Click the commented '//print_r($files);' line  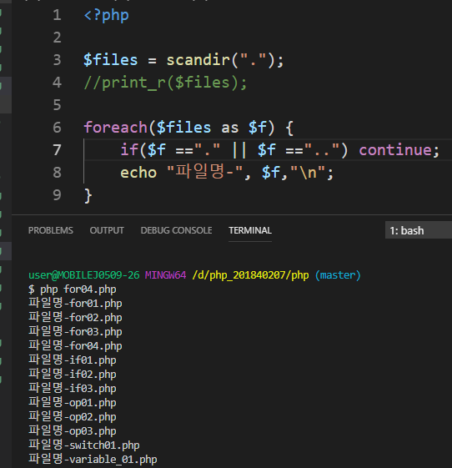166,83
